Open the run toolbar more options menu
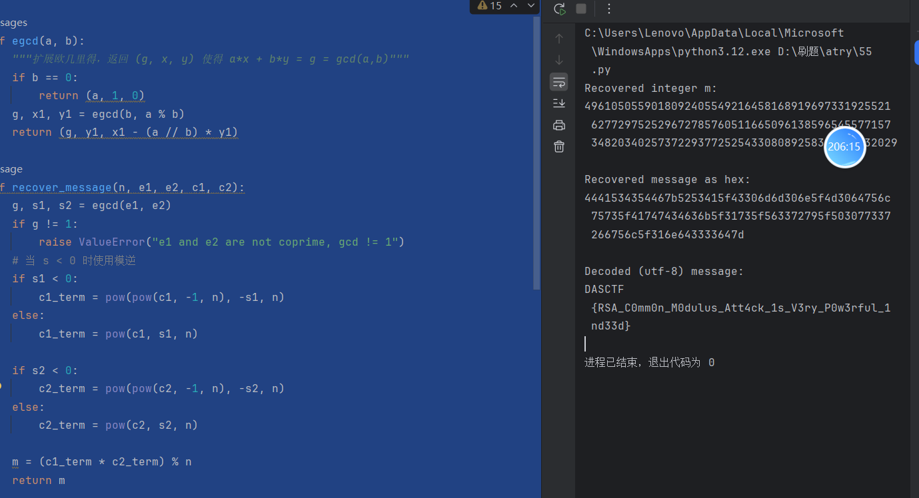Viewport: 919px width, 498px height. point(608,9)
